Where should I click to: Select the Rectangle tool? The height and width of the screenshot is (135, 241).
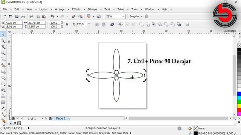click(x=3, y=72)
